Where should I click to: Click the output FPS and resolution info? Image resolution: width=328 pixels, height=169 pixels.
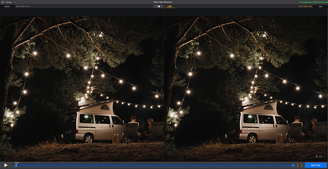pos(305,7)
